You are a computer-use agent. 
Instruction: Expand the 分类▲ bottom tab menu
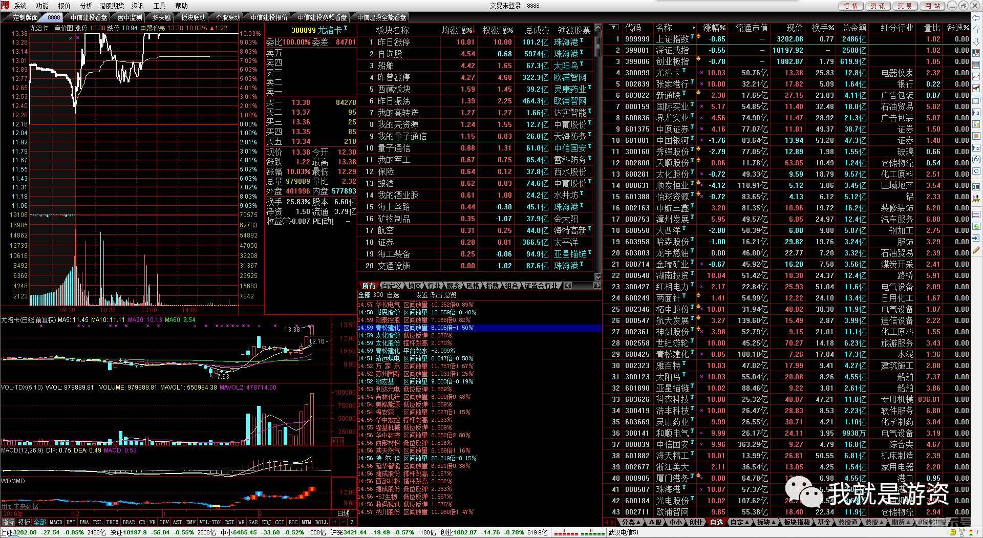(631, 522)
